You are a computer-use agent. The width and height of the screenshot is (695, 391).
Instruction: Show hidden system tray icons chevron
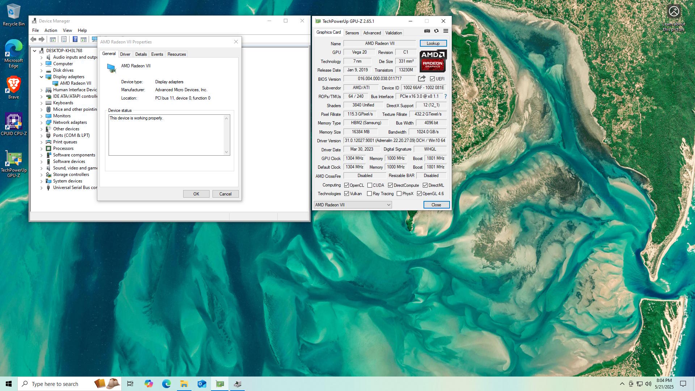(622, 384)
